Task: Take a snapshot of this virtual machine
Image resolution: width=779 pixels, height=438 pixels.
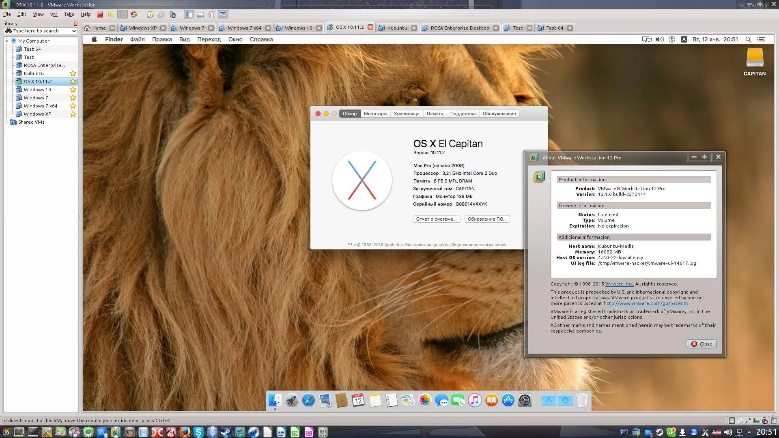Action: pos(150,15)
